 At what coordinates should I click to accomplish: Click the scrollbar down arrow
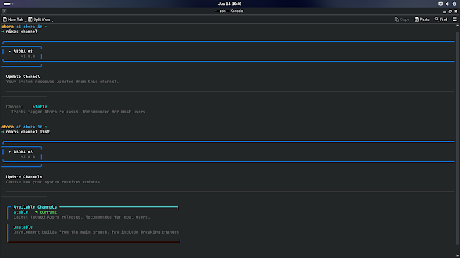tap(457, 256)
